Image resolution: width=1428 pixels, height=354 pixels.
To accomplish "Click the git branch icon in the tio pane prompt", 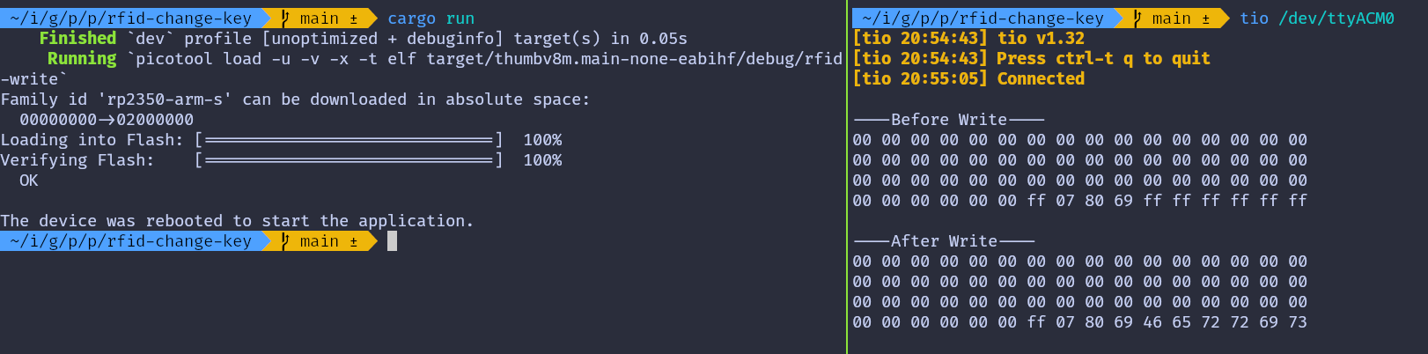I will coord(1137,18).
